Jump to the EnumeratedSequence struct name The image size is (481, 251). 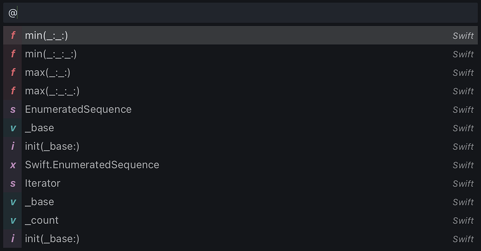click(78, 110)
